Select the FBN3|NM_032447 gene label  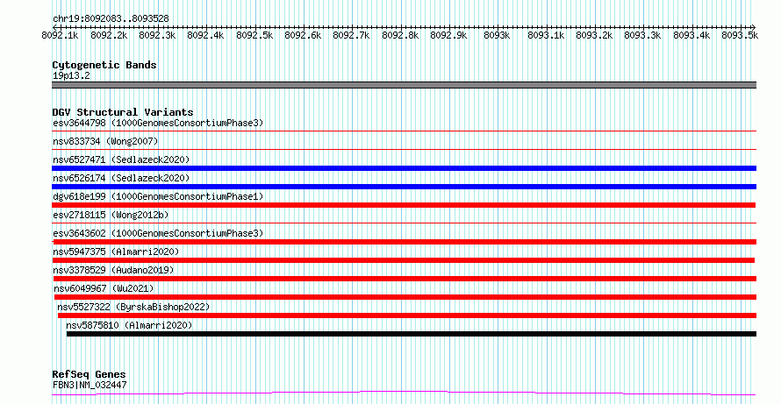90,385
